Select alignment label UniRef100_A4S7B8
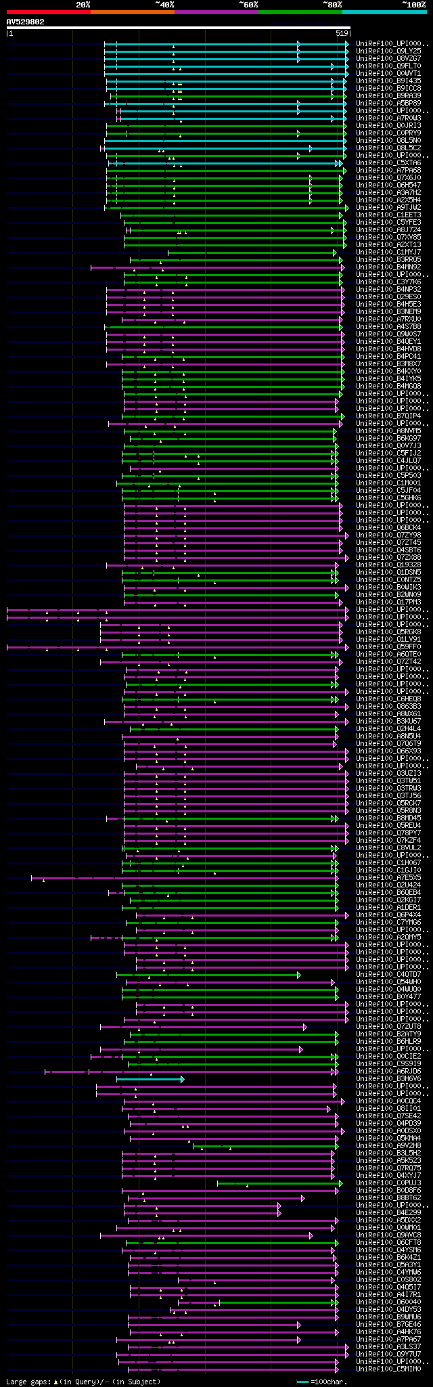The height and width of the screenshot is (1387, 433). (x=388, y=326)
